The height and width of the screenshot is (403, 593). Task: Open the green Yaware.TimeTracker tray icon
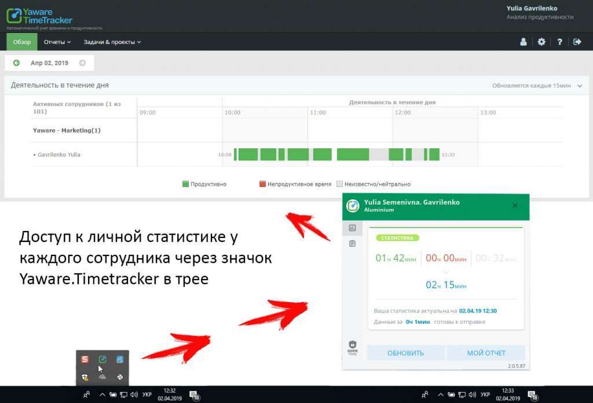(102, 359)
